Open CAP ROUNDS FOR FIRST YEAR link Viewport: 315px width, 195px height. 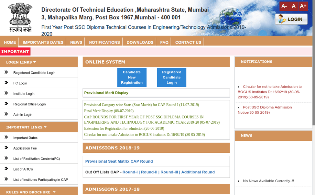(x=152, y=119)
